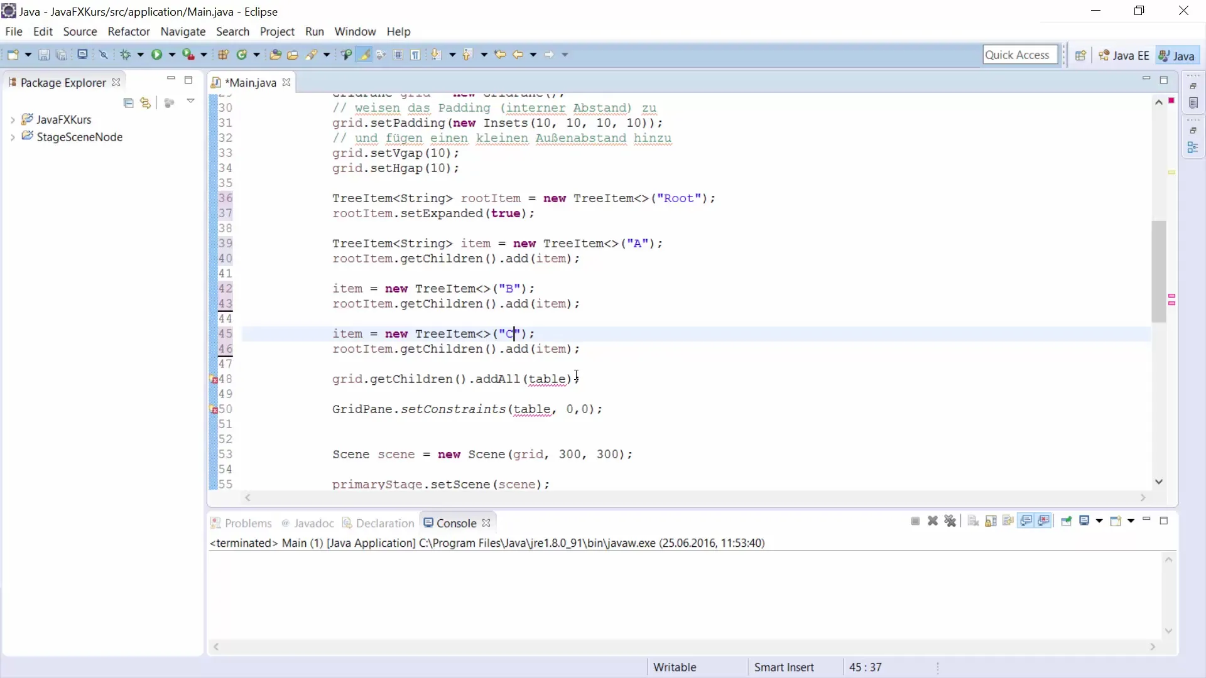Click the Open Type icon
Image resolution: width=1206 pixels, height=678 pixels.
pyautogui.click(x=275, y=55)
